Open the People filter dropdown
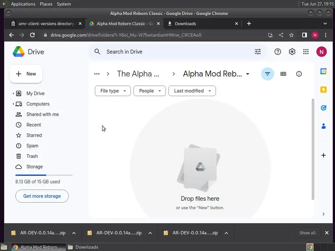The height and width of the screenshot is (251, 335). pos(150,91)
